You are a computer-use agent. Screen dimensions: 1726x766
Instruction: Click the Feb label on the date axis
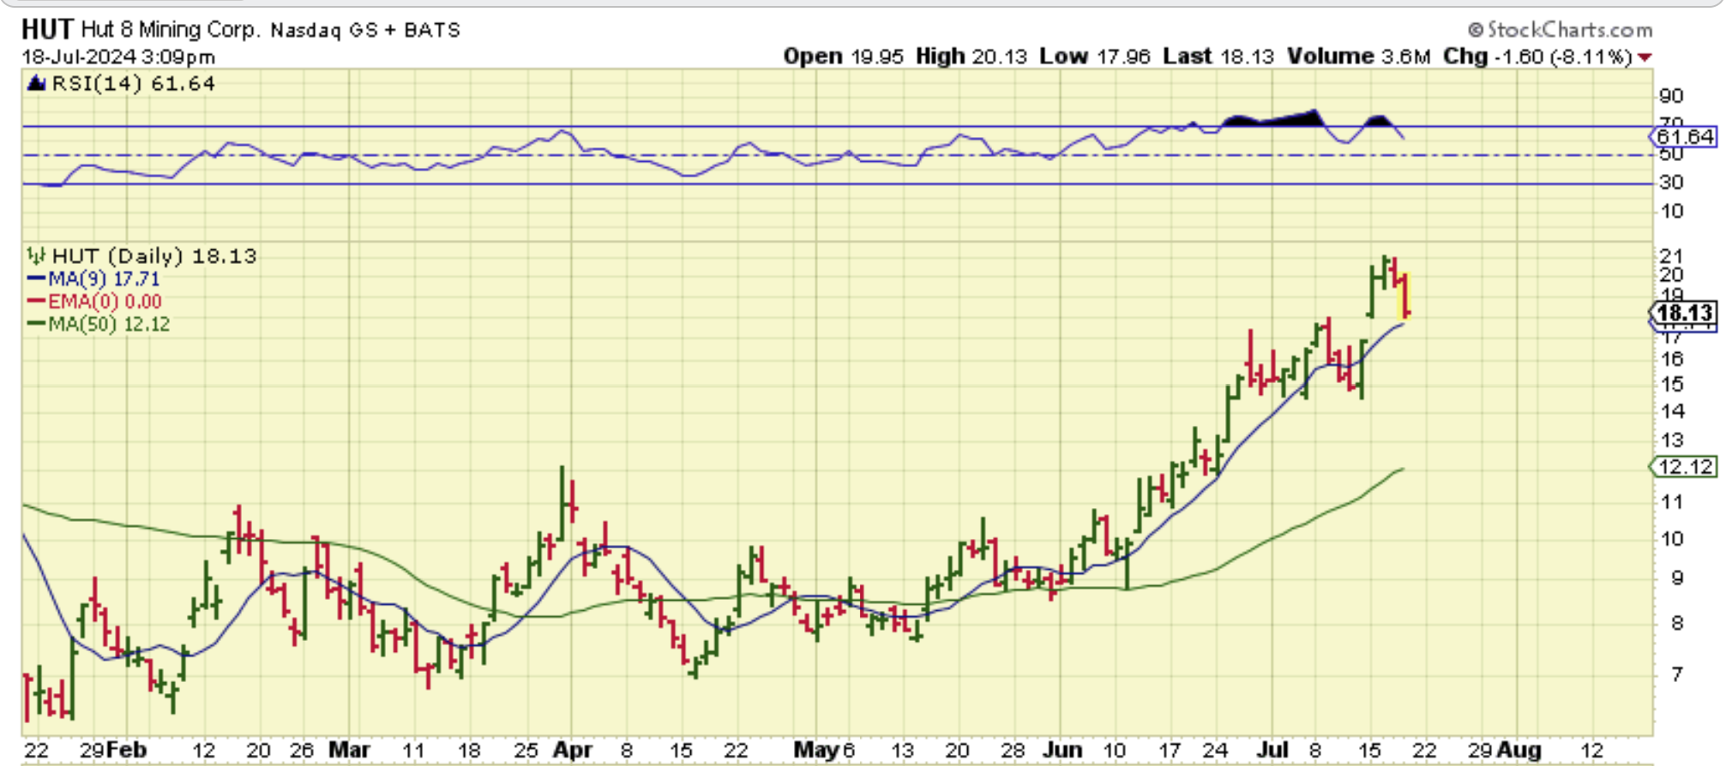[x=126, y=751]
